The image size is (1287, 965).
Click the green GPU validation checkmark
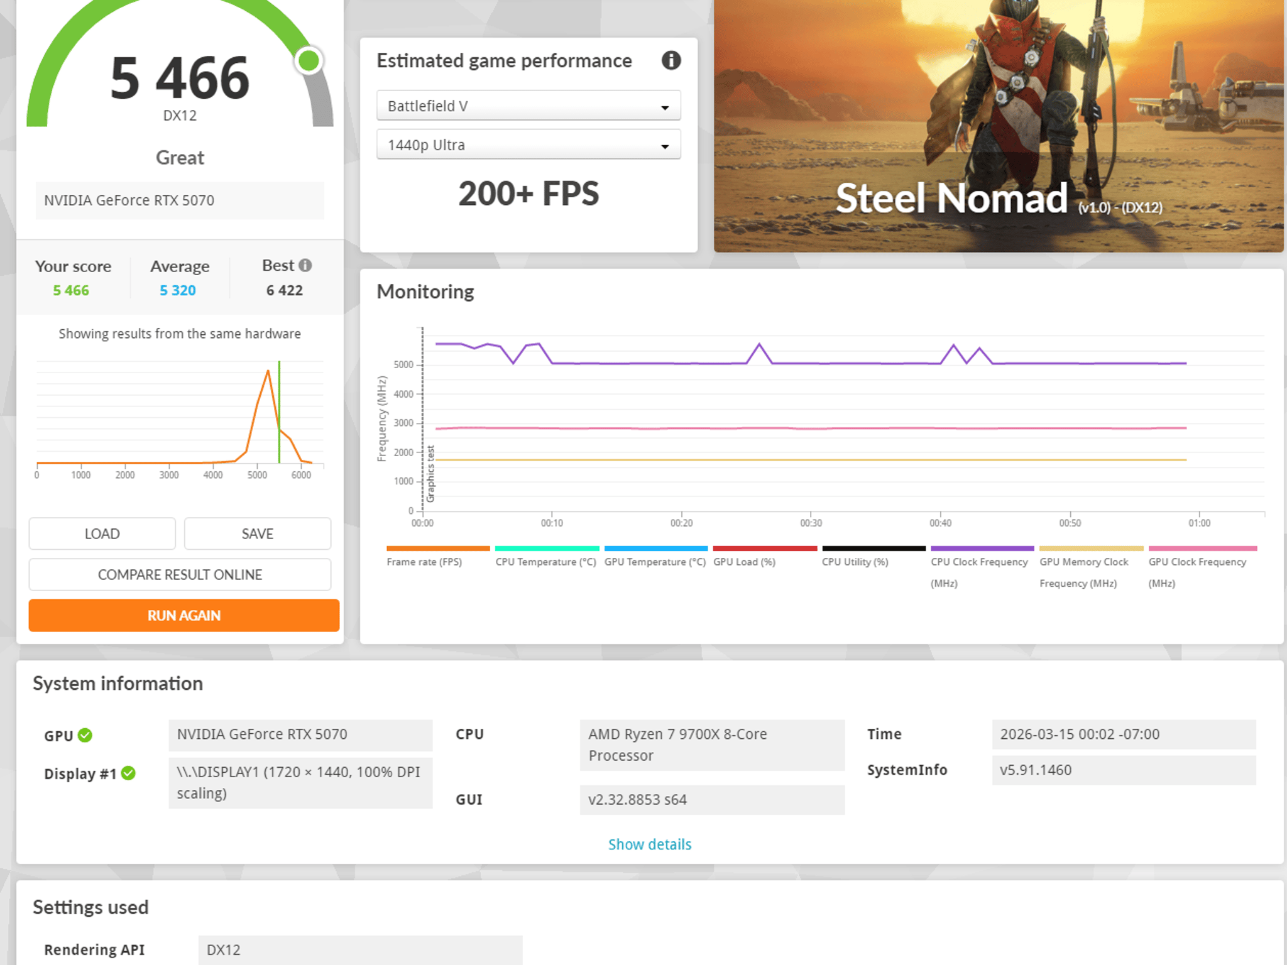85,735
